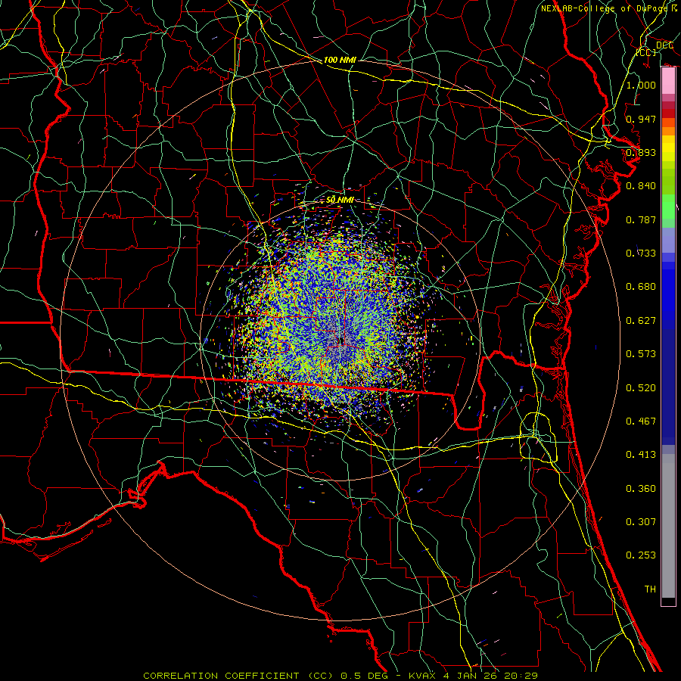The width and height of the screenshot is (681, 681).
Task: Click the 4 JAN 26 date text
Action: tap(470, 676)
